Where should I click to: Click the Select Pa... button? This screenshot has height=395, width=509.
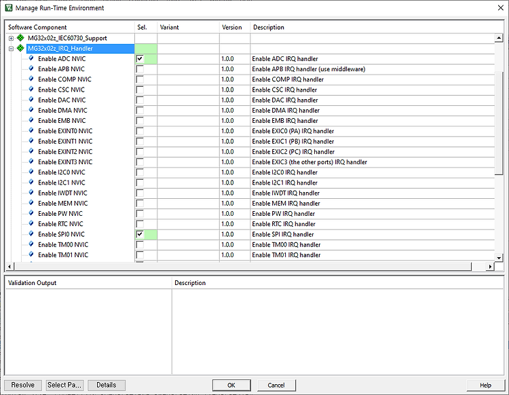[x=64, y=385]
